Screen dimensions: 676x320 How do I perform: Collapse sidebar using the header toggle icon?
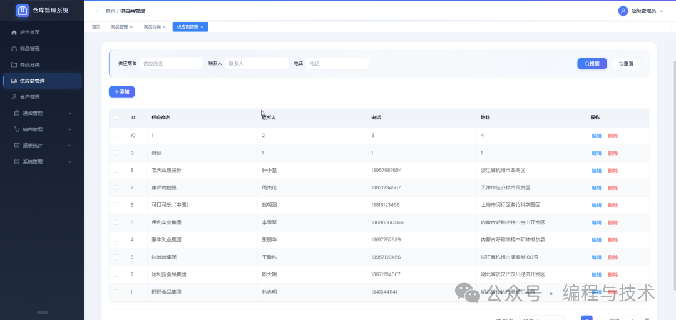click(x=96, y=11)
